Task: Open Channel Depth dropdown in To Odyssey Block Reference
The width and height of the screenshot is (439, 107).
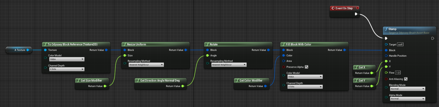Action: coord(67,69)
